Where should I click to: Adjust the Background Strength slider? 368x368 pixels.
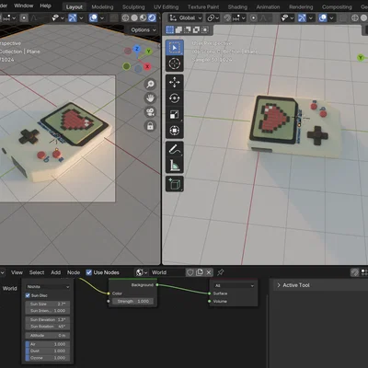(132, 302)
